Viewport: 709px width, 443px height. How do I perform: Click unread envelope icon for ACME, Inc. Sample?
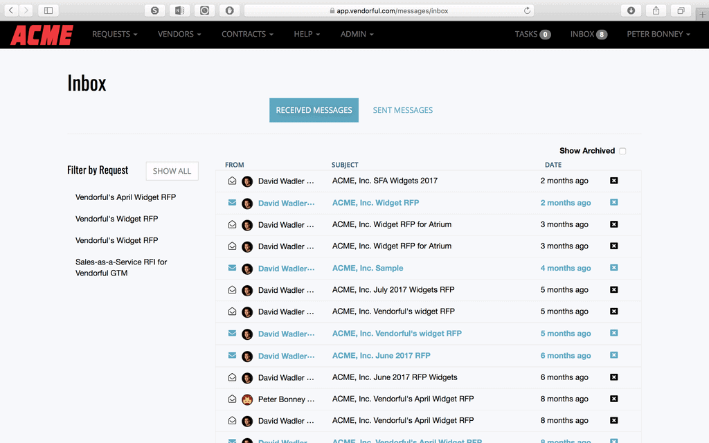tap(232, 268)
